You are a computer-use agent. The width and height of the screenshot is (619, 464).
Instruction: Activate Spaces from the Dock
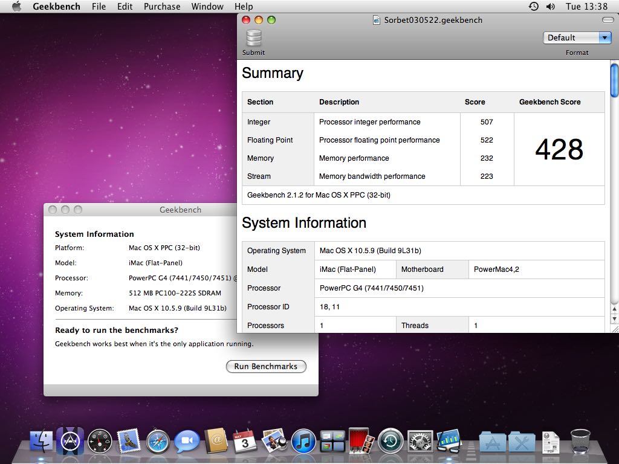click(x=332, y=441)
